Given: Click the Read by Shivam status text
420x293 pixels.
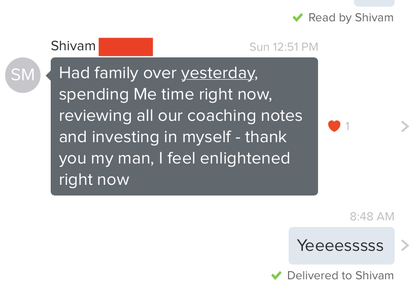Looking at the screenshot, I should click(351, 18).
